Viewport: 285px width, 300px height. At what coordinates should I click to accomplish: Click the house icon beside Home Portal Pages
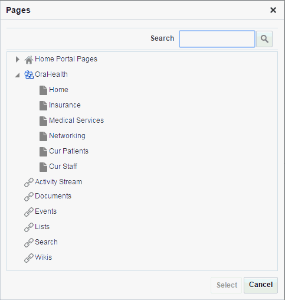coord(29,60)
